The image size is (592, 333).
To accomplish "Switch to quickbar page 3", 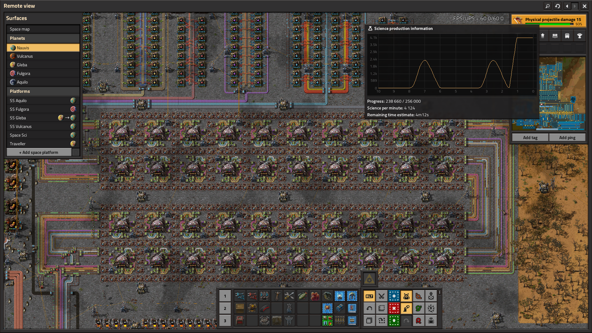I will tap(225, 321).
